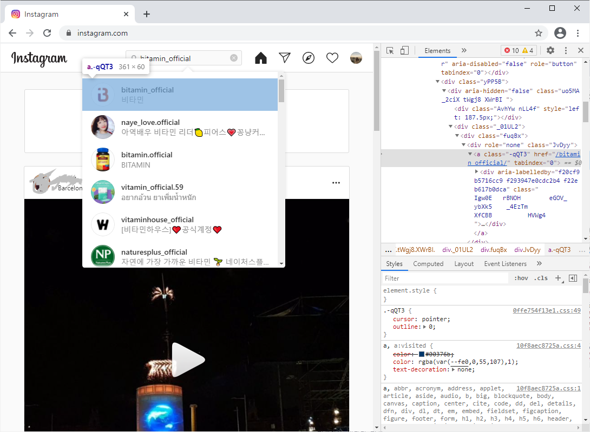Collapse the div class _01UL2 node
This screenshot has height=432, width=590.
(x=451, y=127)
